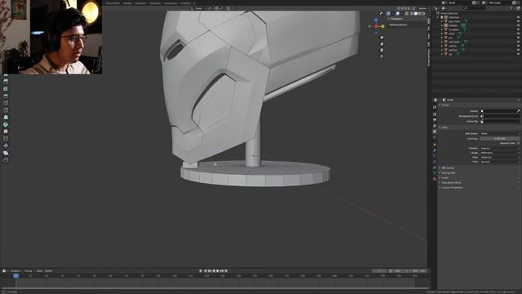
Task: Click the red X axis on navigation gizmo
Action: (x=376, y=26)
